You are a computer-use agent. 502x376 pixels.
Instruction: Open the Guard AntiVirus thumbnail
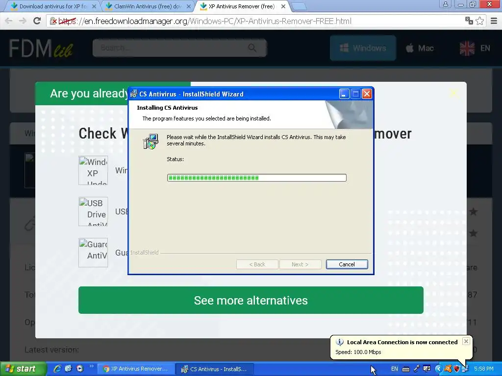(x=93, y=253)
